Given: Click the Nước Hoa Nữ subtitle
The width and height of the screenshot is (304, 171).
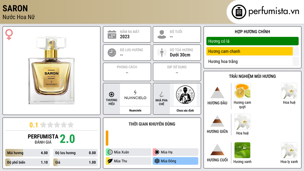Looking at the screenshot, I should point(19,17).
